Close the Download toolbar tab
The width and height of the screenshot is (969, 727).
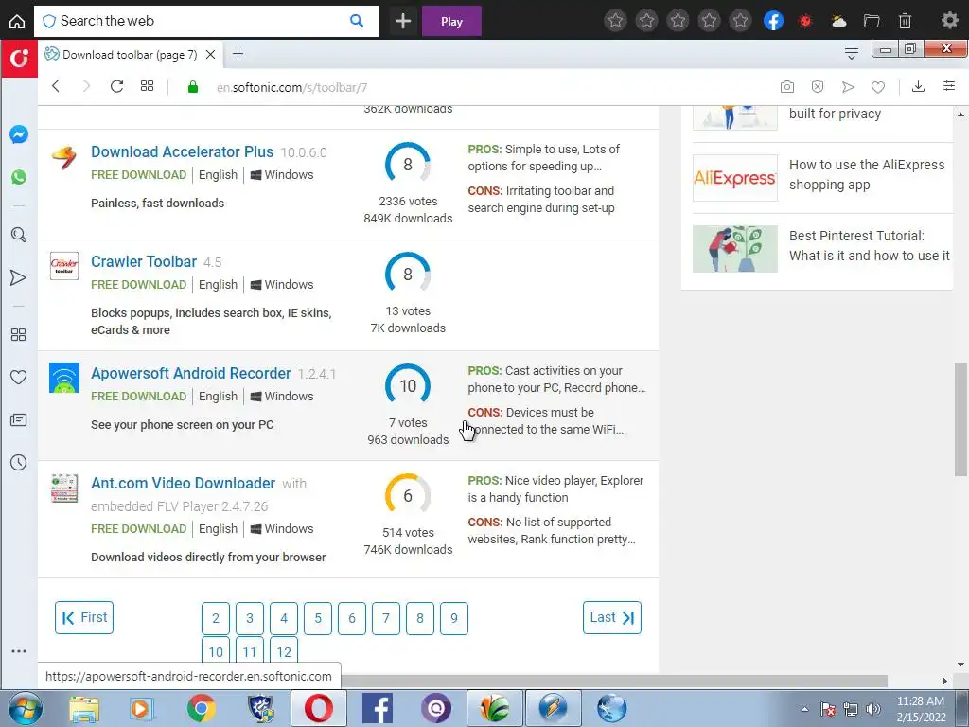click(210, 54)
